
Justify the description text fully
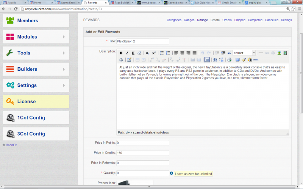coord(195,53)
